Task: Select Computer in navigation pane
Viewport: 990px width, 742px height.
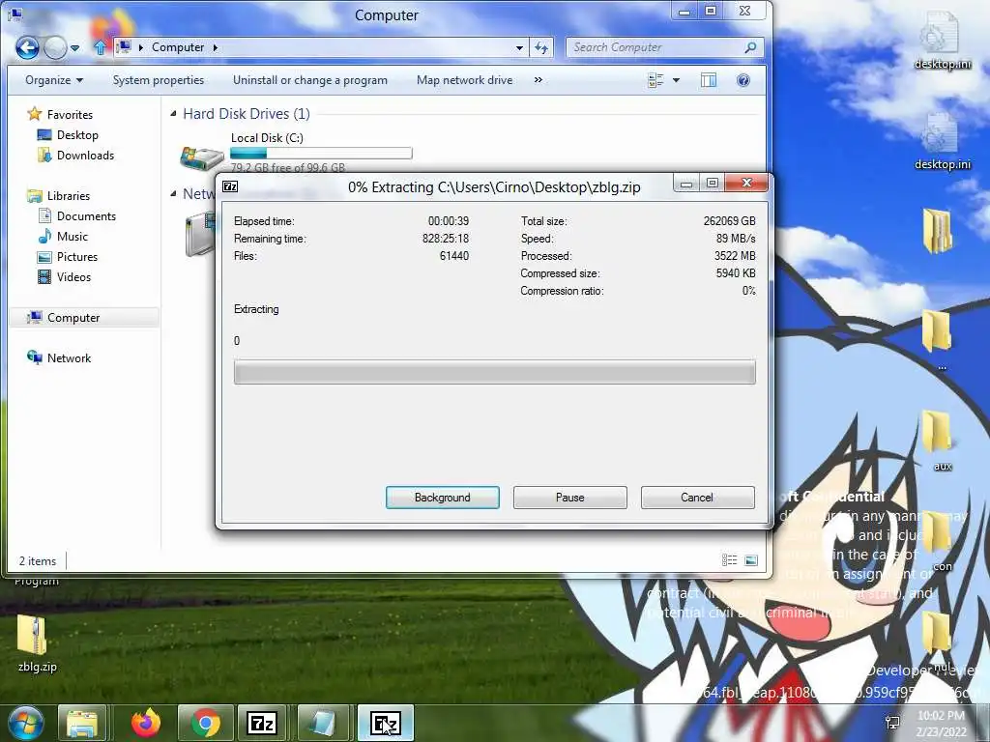Action: coord(73,317)
